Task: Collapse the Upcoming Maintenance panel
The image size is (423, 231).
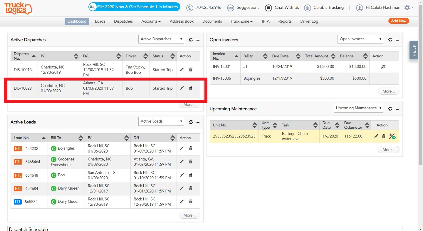Action: [397, 109]
